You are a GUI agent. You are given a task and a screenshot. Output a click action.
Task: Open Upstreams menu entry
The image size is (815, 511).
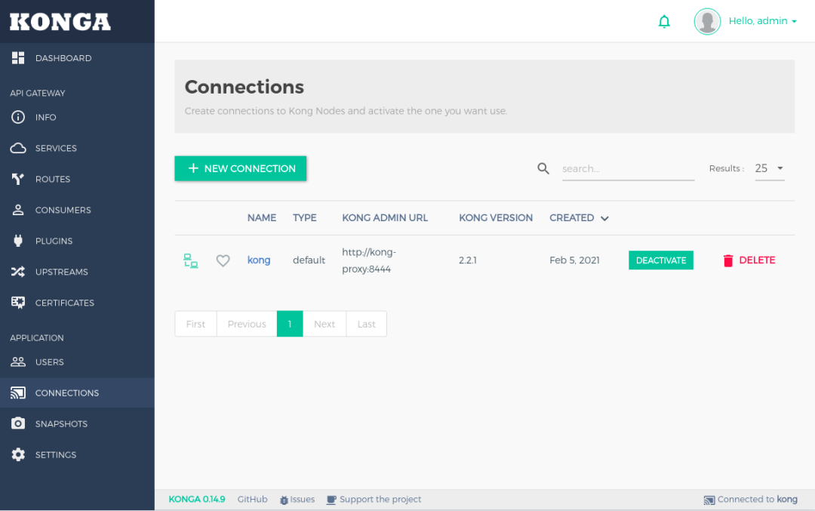pyautogui.click(x=77, y=272)
